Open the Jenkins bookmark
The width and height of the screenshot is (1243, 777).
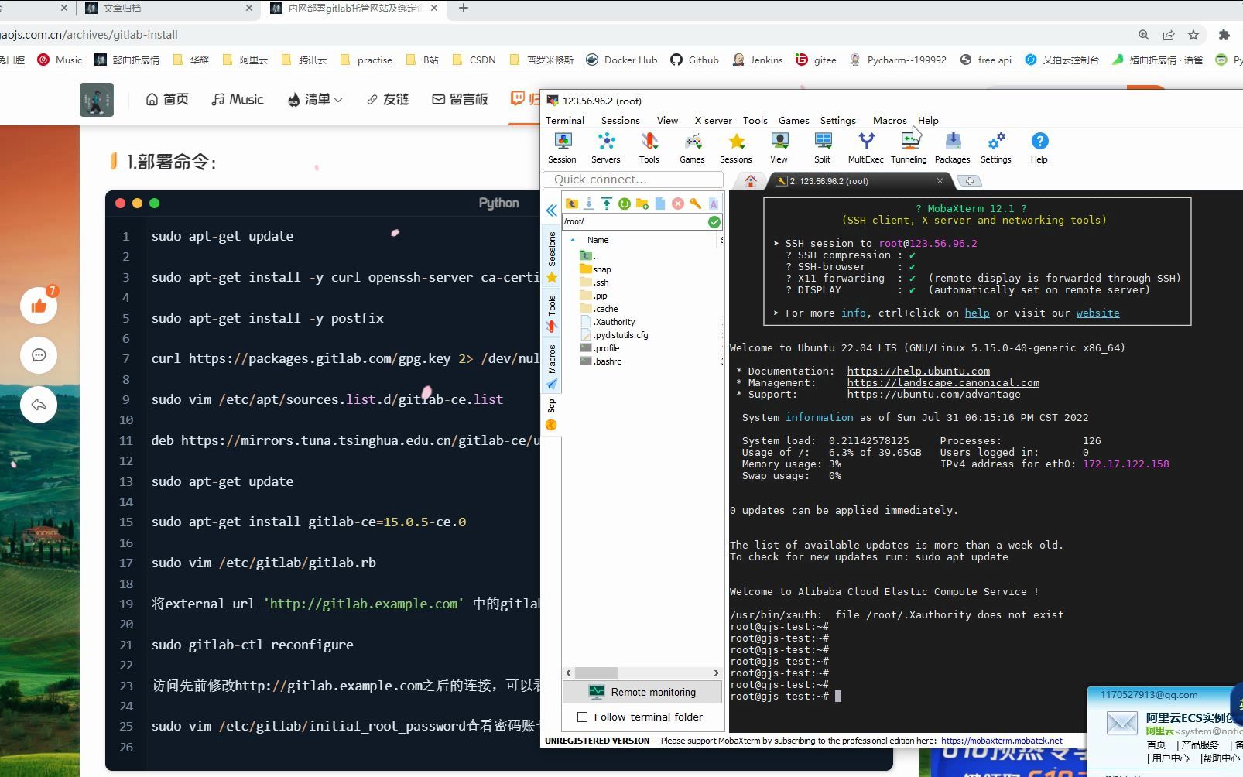(x=758, y=60)
